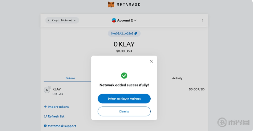Image resolution: width=253 pixels, height=131 pixels.
Task: Open the Activity tab
Action: tap(177, 78)
